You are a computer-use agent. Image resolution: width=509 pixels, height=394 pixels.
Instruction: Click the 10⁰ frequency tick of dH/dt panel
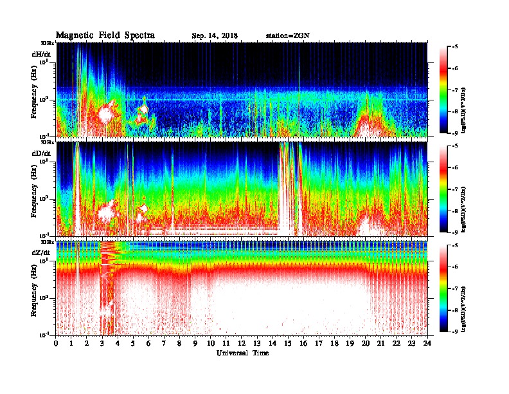[44, 99]
